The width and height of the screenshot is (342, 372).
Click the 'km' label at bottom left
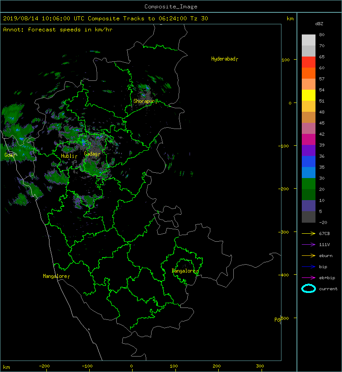(7, 367)
